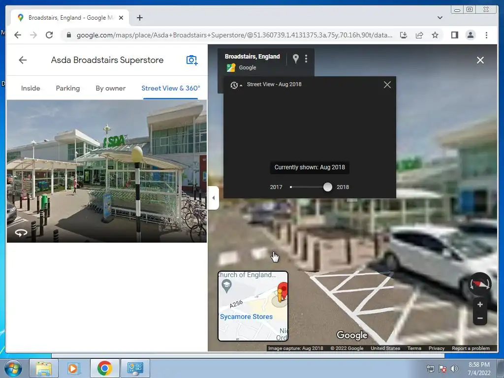504x378 pixels.
Task: Switch to the By owner tab
Action: click(111, 88)
